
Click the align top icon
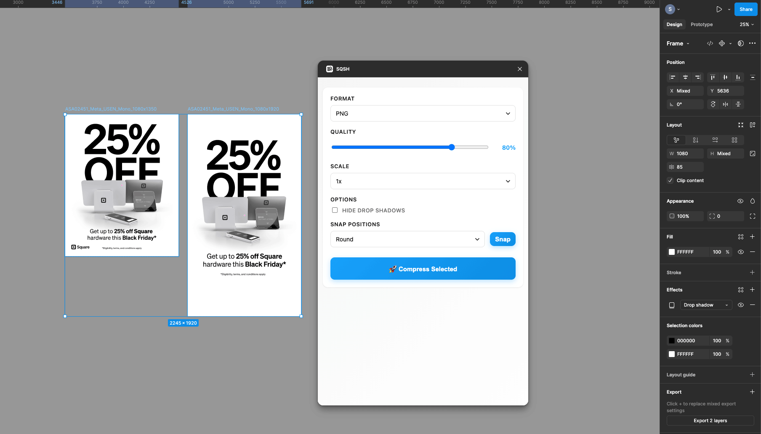pos(713,77)
